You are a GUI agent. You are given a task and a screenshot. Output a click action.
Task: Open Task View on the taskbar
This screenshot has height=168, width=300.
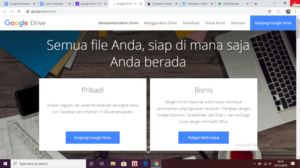coord(102,164)
